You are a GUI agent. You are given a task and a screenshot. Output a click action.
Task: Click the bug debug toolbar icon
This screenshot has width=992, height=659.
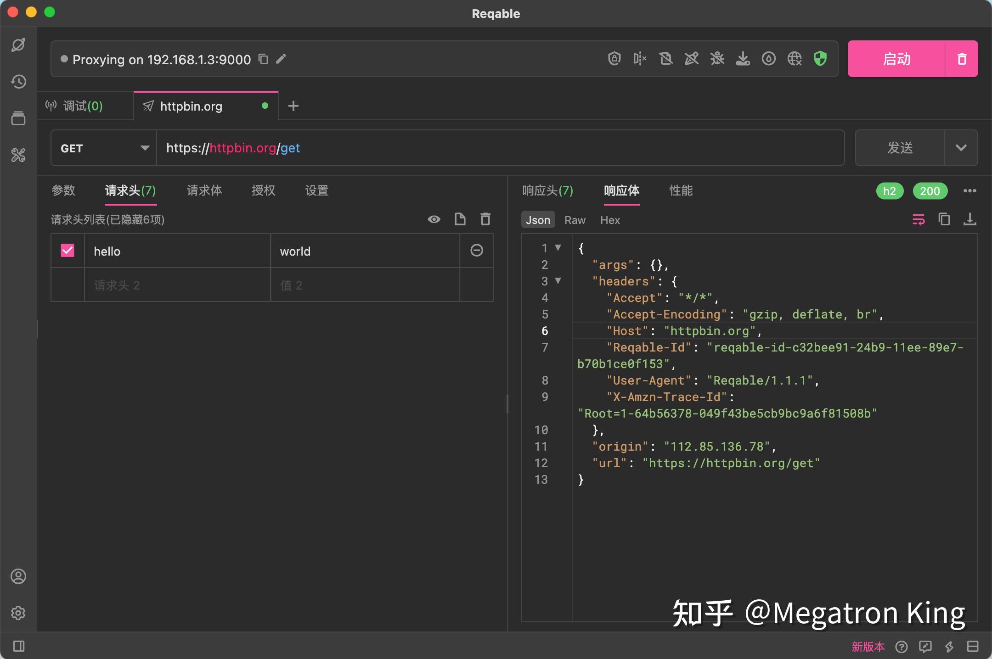717,59
